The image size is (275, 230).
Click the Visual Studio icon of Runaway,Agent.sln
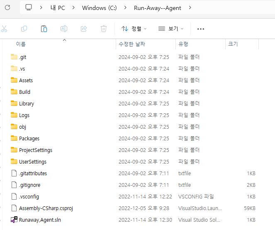click(14, 220)
